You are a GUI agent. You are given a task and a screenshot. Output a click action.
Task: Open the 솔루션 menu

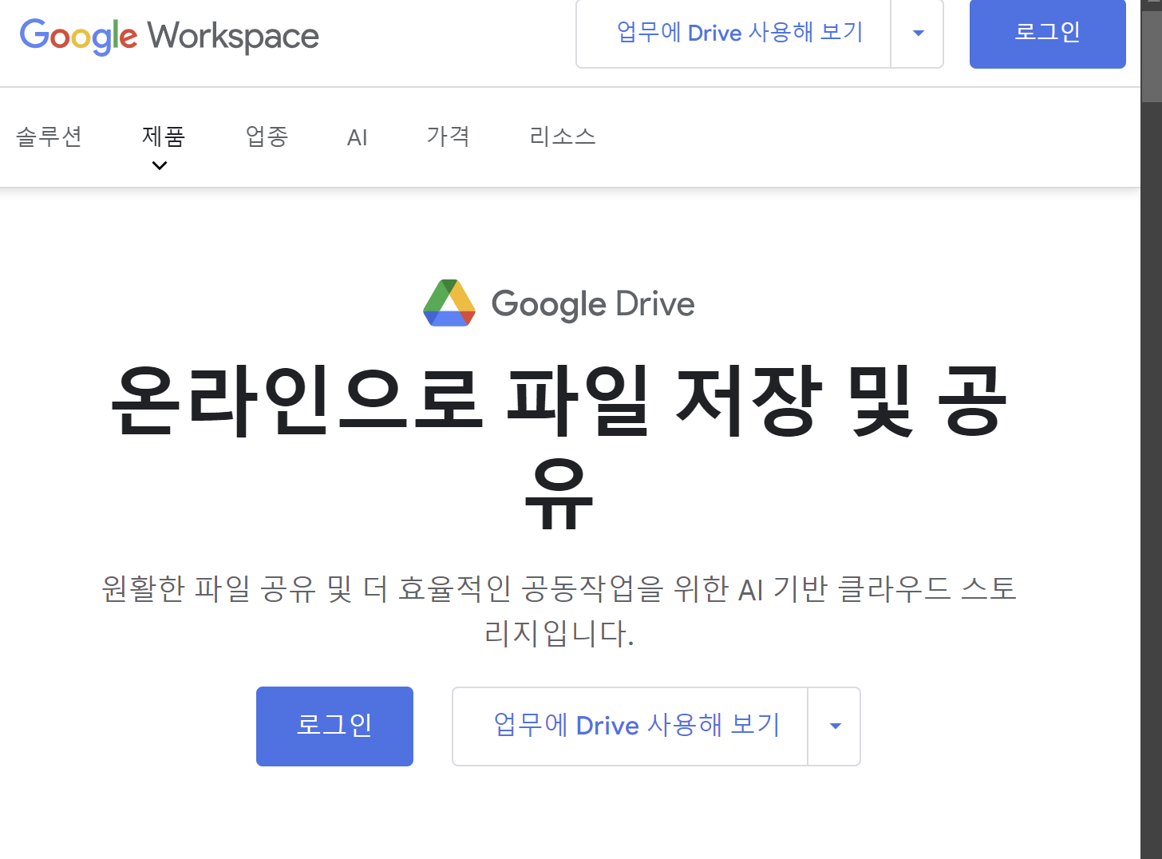[49, 137]
